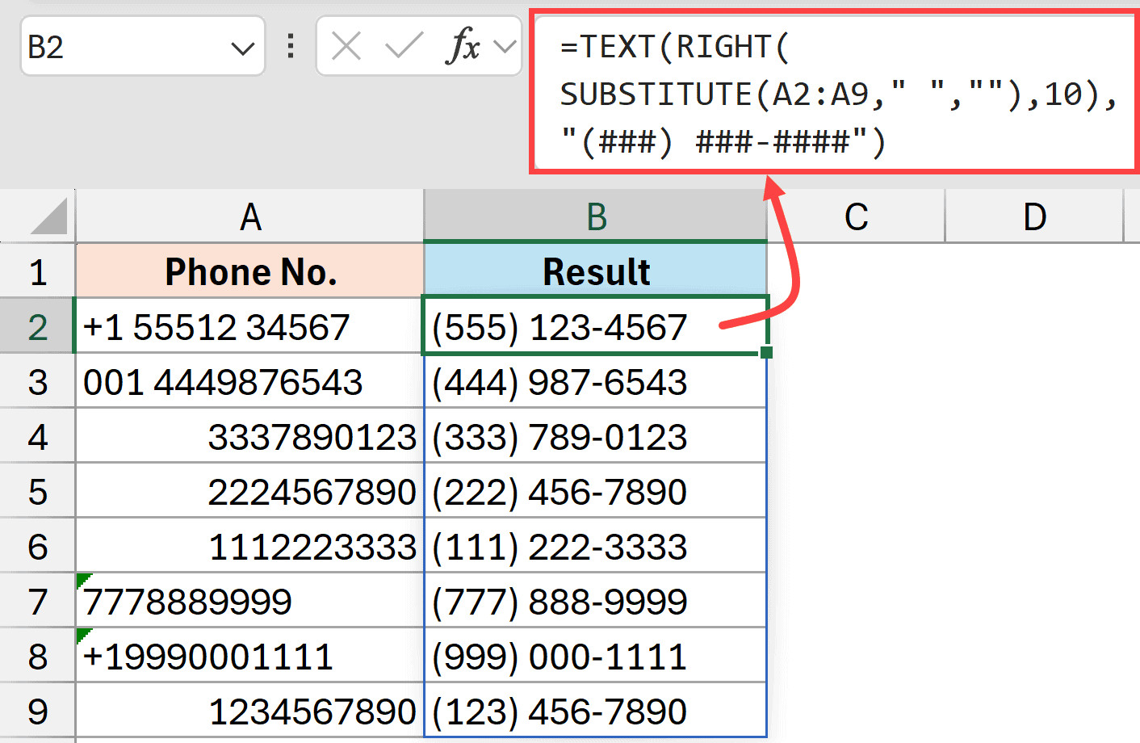The width and height of the screenshot is (1140, 743).
Task: Click the green error indicator in cell A8
Action: (82, 634)
